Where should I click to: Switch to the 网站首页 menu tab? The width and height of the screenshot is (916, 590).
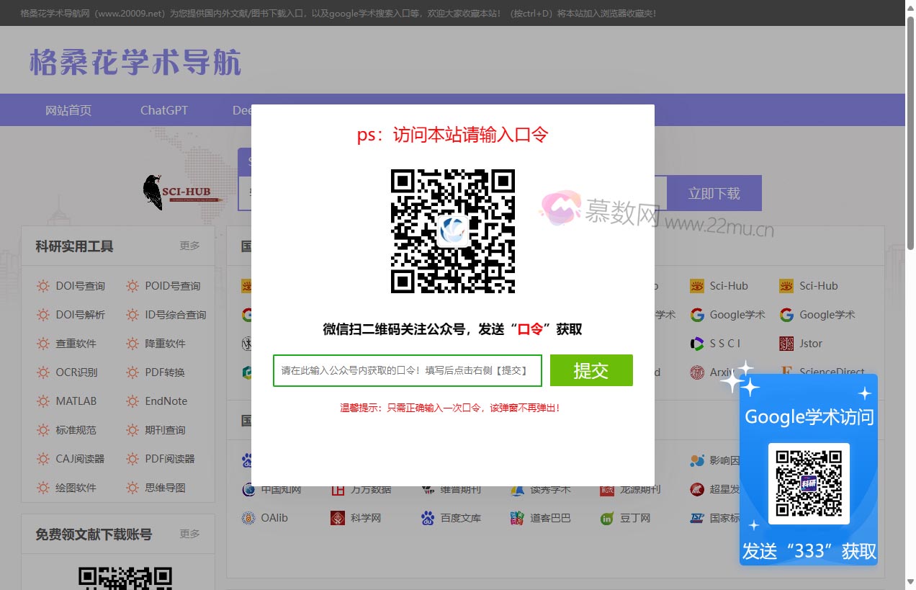[68, 109]
